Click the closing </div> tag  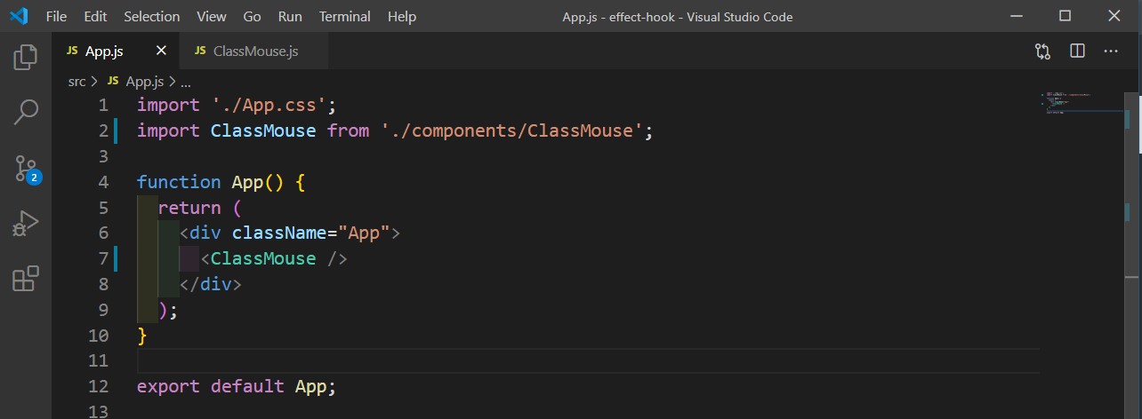211,285
